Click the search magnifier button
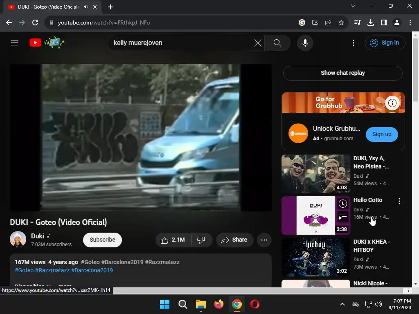419x314 pixels. [277, 43]
